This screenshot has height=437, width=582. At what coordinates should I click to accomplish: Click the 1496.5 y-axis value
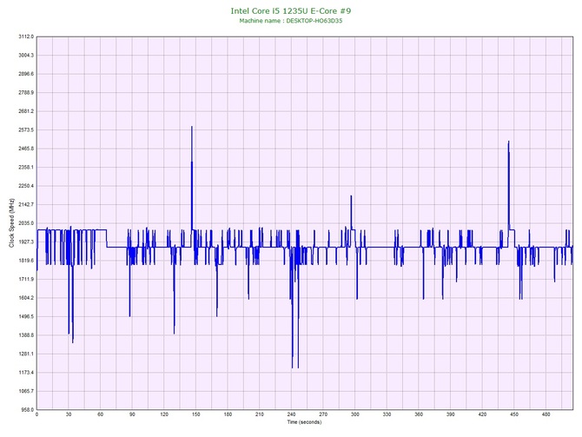[26, 317]
